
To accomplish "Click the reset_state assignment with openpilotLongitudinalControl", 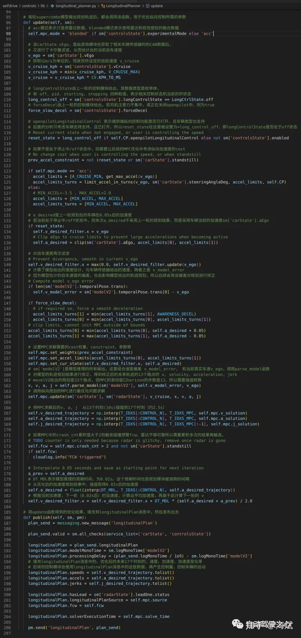I will coord(158,138).
